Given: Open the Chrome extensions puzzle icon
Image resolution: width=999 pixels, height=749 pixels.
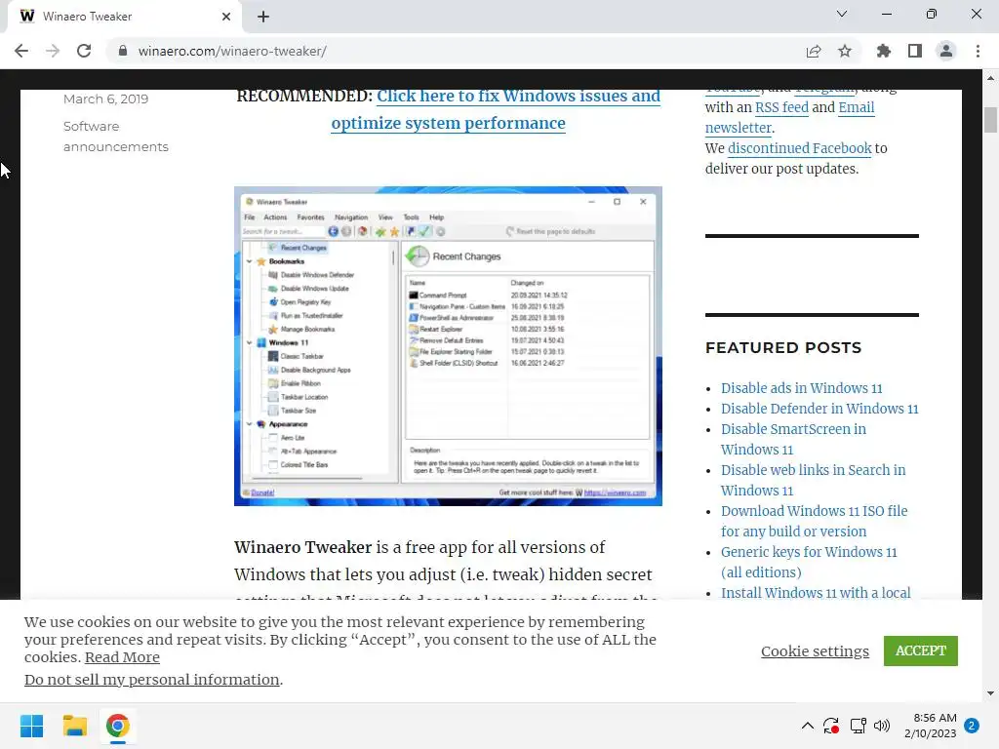Looking at the screenshot, I should coord(884,51).
